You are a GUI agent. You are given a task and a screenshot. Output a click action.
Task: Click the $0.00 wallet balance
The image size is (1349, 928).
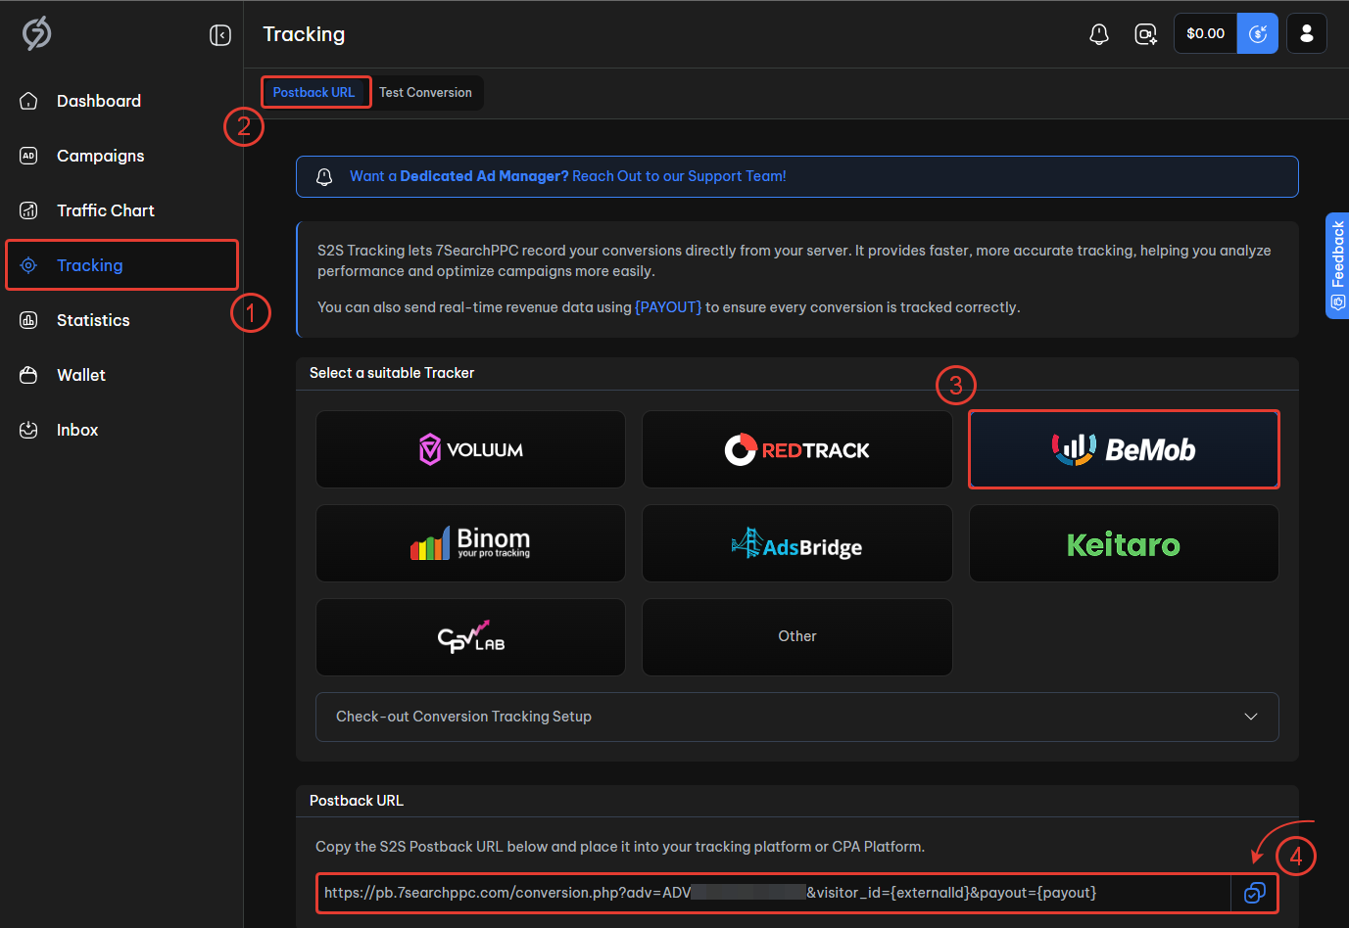tap(1206, 33)
